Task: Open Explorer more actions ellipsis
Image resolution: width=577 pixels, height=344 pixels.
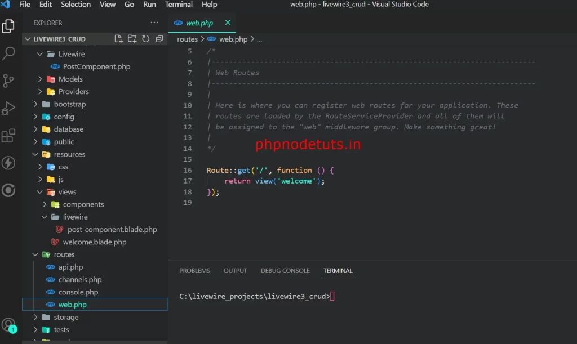Action: click(x=154, y=23)
